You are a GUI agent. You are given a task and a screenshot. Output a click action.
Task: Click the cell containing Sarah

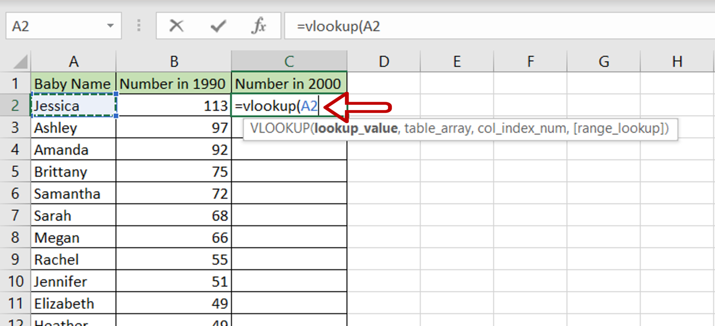pyautogui.click(x=73, y=215)
